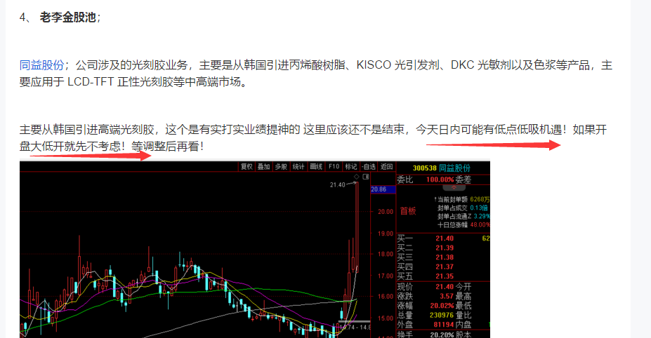The width and height of the screenshot is (651, 338).
Task: Click the 买一 bid price 21.40 row
Action: [x=443, y=238]
